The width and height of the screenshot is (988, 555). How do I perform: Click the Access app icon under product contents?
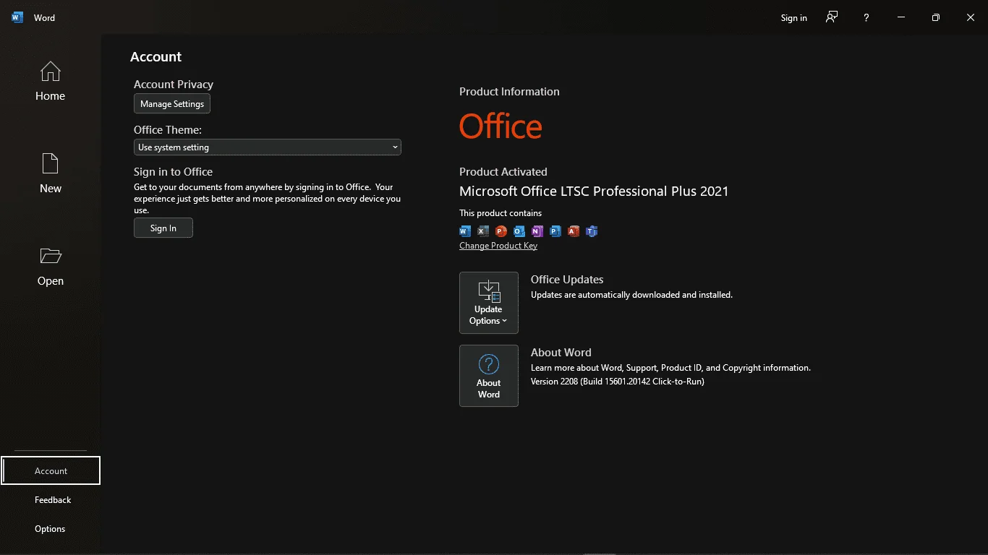pos(574,231)
